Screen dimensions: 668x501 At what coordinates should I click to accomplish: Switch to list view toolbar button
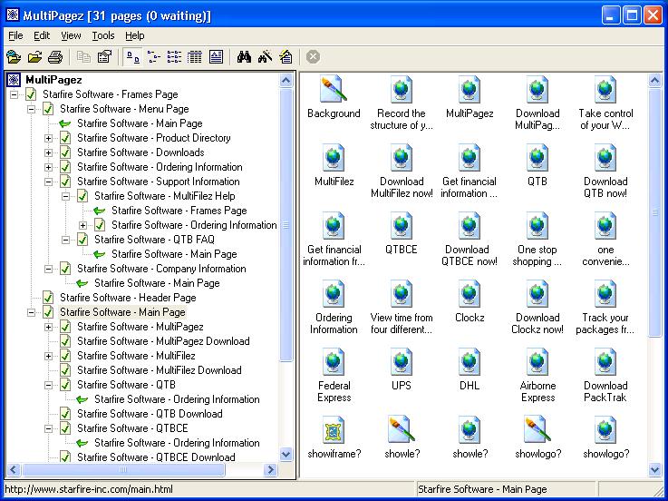click(174, 57)
